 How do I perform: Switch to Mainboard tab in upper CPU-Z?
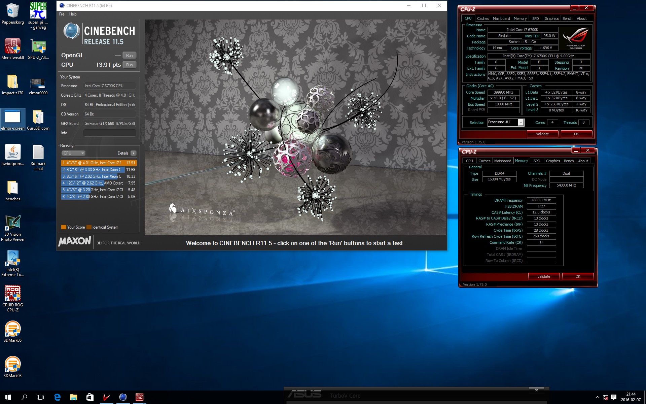click(x=501, y=19)
